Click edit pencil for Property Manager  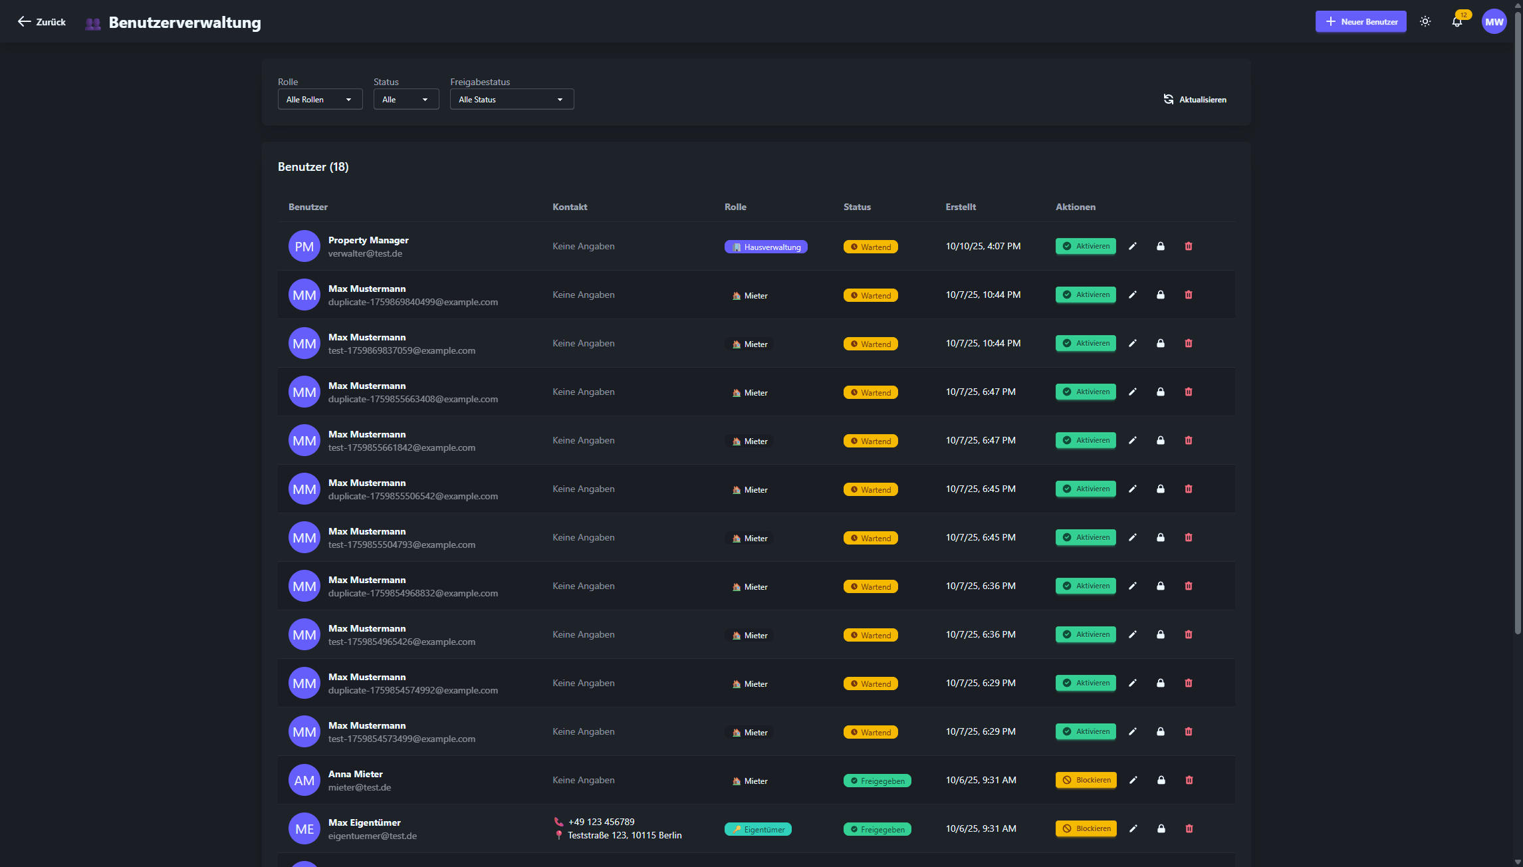[1133, 247]
